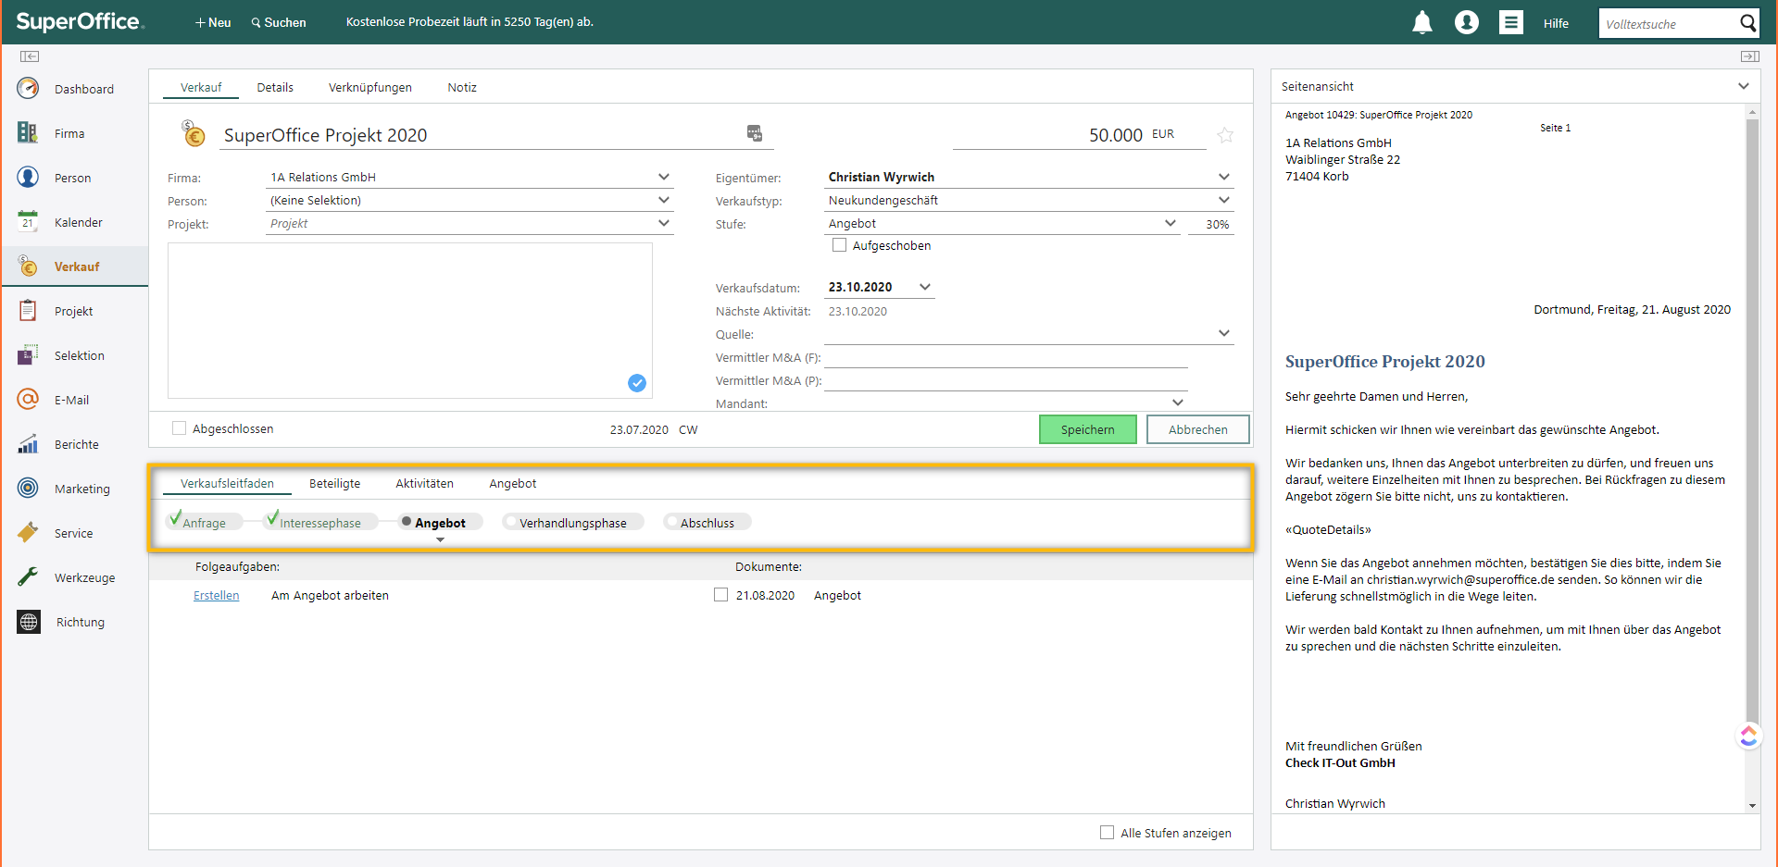Click the Erstellen link
Screen dimensions: 1778x867
(216, 595)
